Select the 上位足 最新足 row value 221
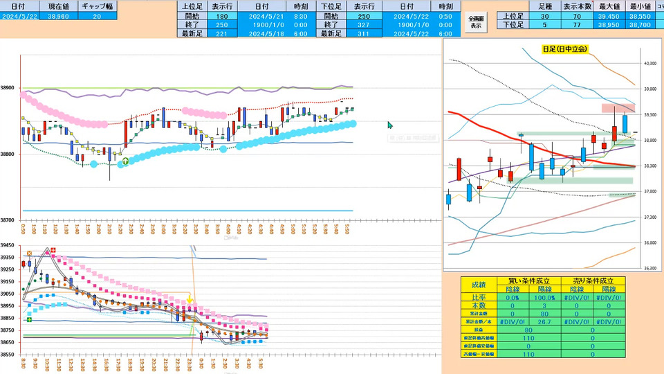 222,33
